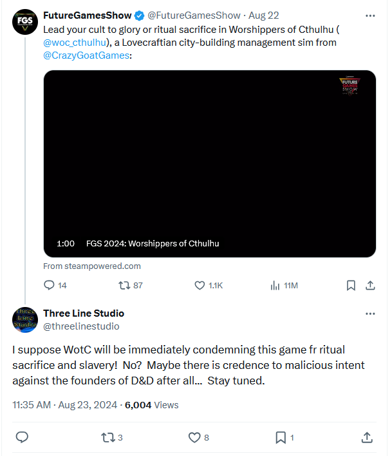Bookmark Three Line Studio's tweet

coord(281,437)
